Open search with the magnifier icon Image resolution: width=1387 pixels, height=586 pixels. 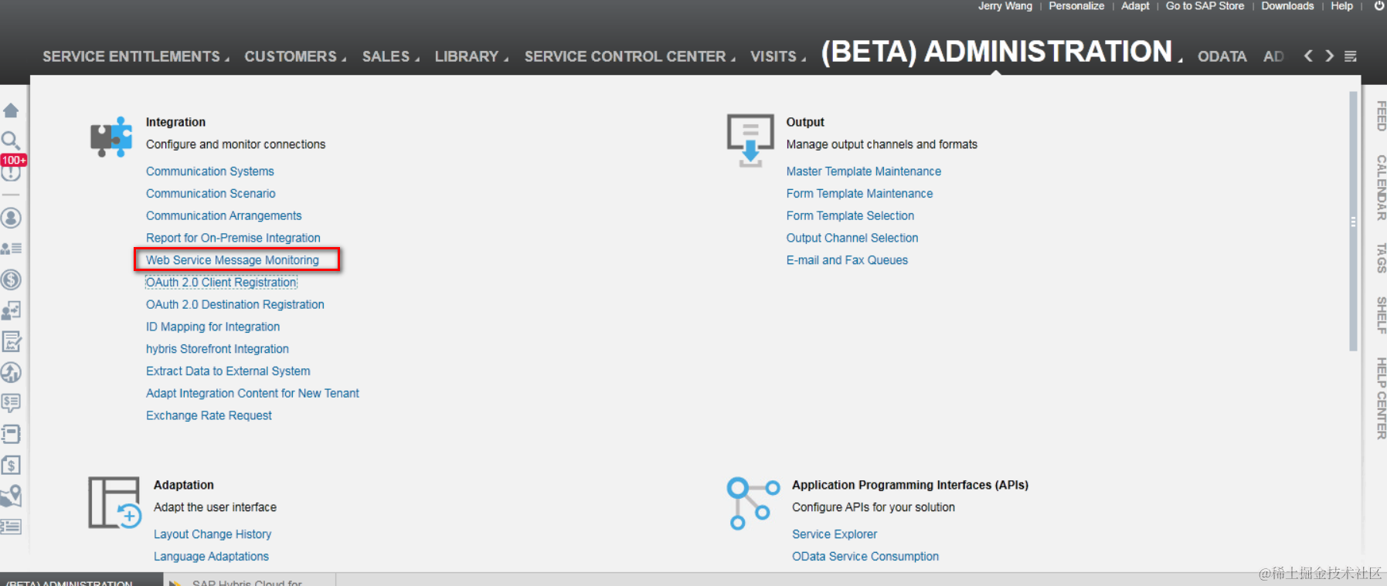click(x=10, y=140)
